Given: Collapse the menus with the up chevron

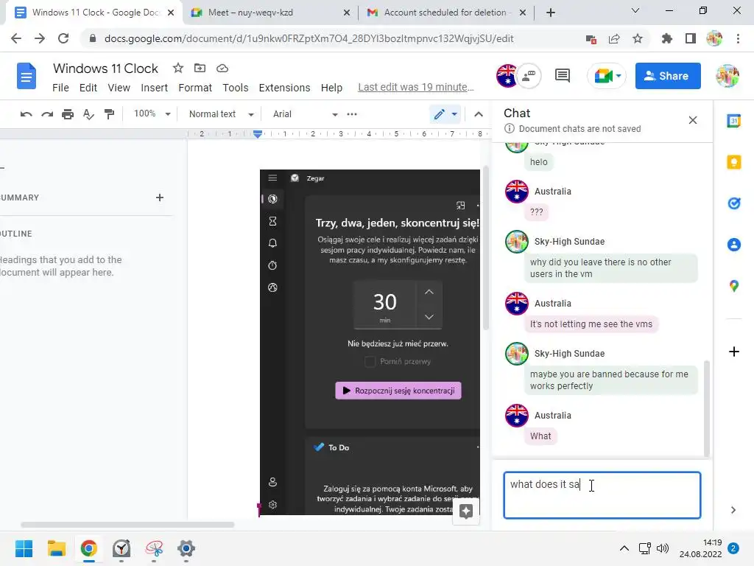Looking at the screenshot, I should pos(479,114).
